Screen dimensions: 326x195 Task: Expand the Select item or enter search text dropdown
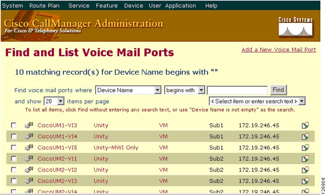pyautogui.click(x=302, y=101)
